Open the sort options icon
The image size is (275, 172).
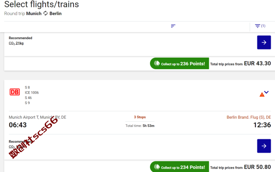click(173, 26)
